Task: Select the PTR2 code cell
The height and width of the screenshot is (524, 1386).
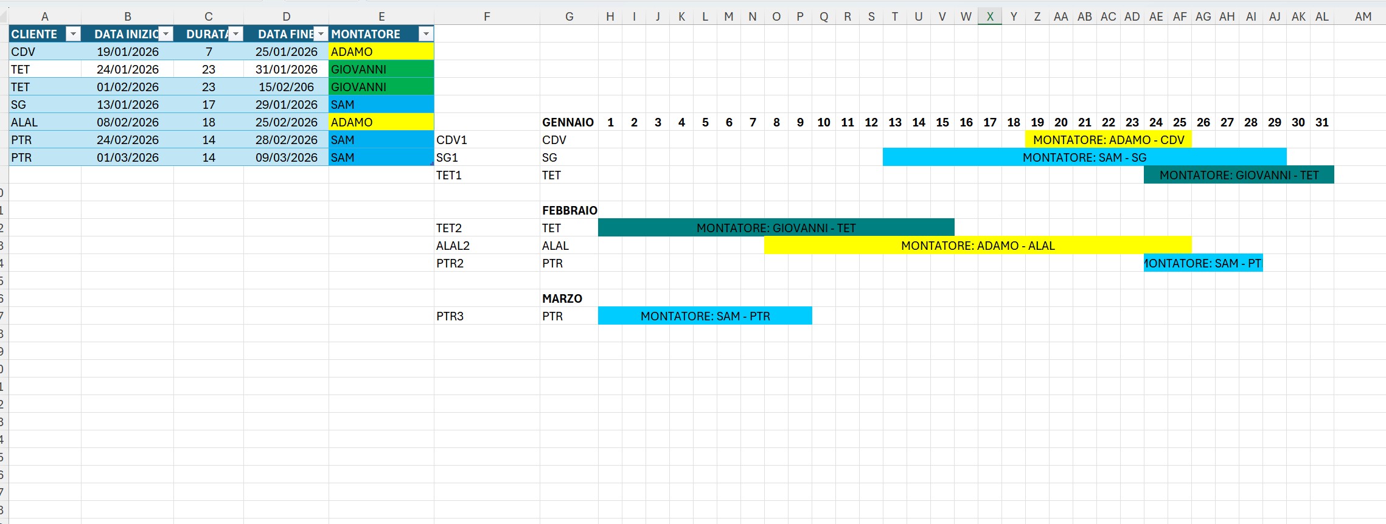Action: (x=487, y=263)
